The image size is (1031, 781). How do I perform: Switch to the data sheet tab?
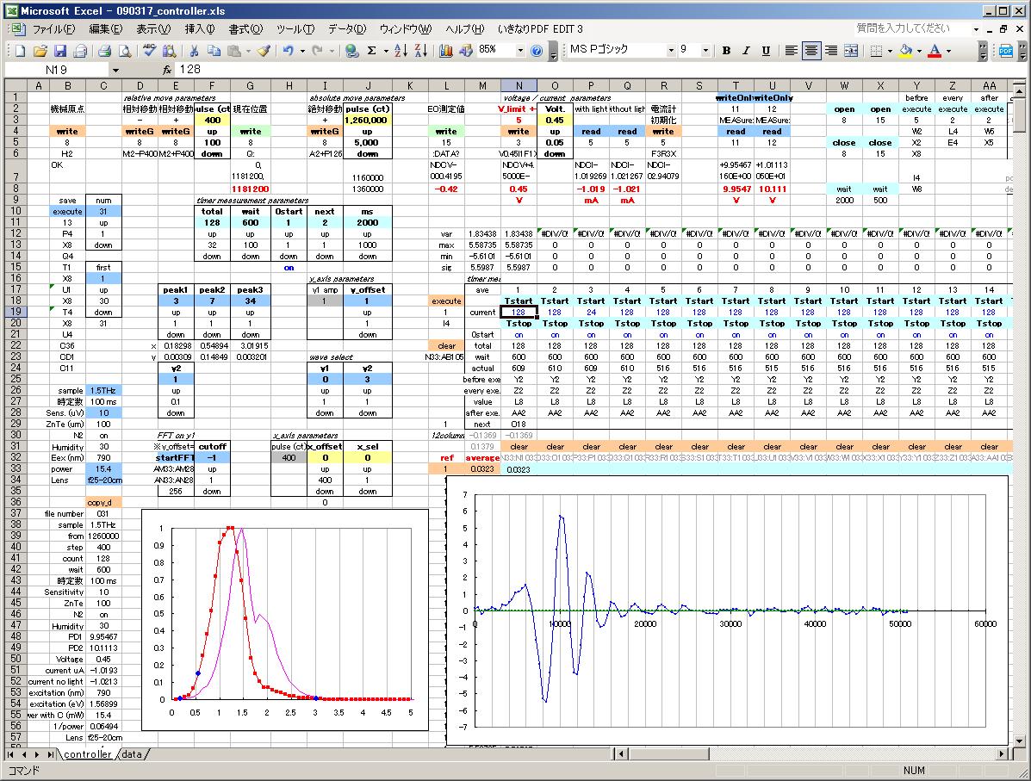[x=132, y=754]
